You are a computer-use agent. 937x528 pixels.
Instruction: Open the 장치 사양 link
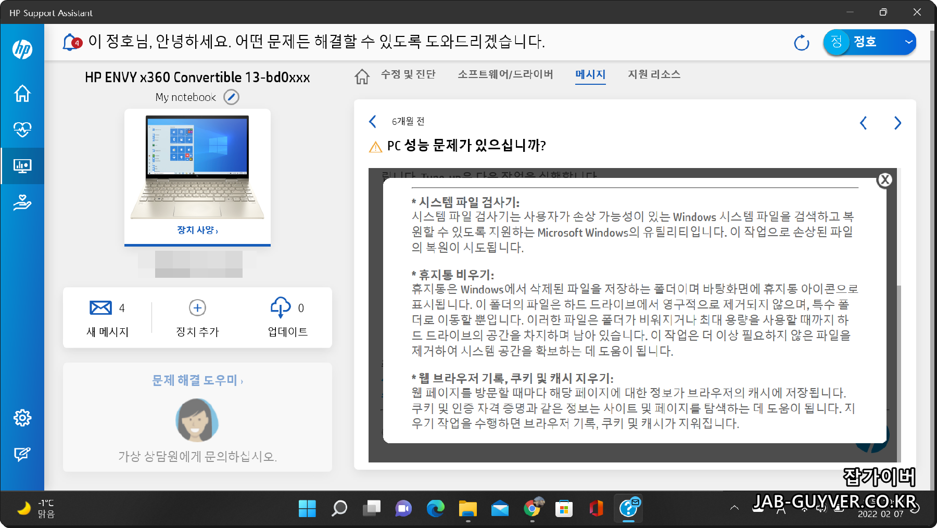click(x=197, y=230)
